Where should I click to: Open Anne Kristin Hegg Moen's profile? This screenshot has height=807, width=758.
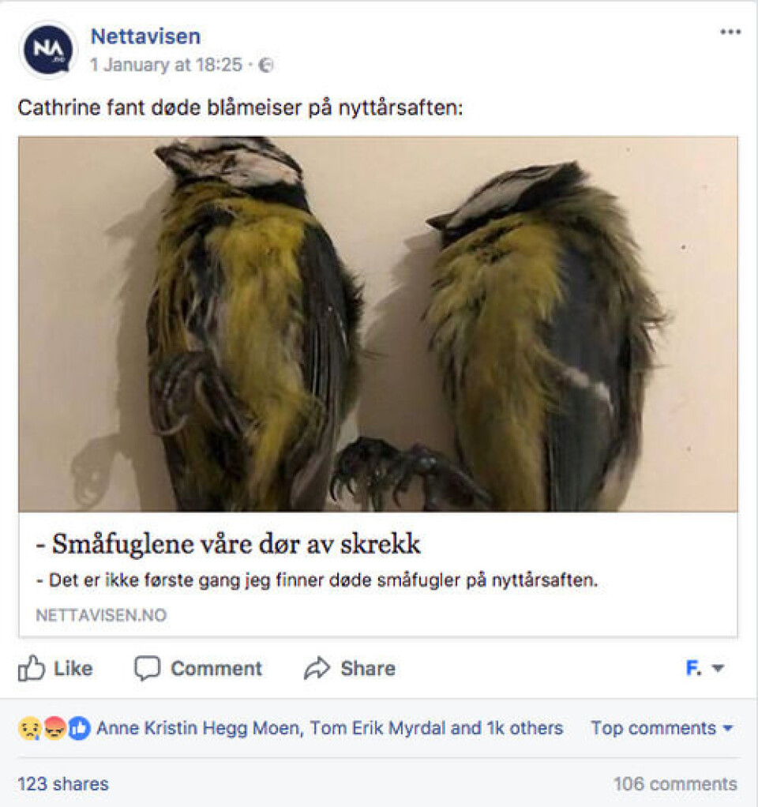click(x=201, y=728)
